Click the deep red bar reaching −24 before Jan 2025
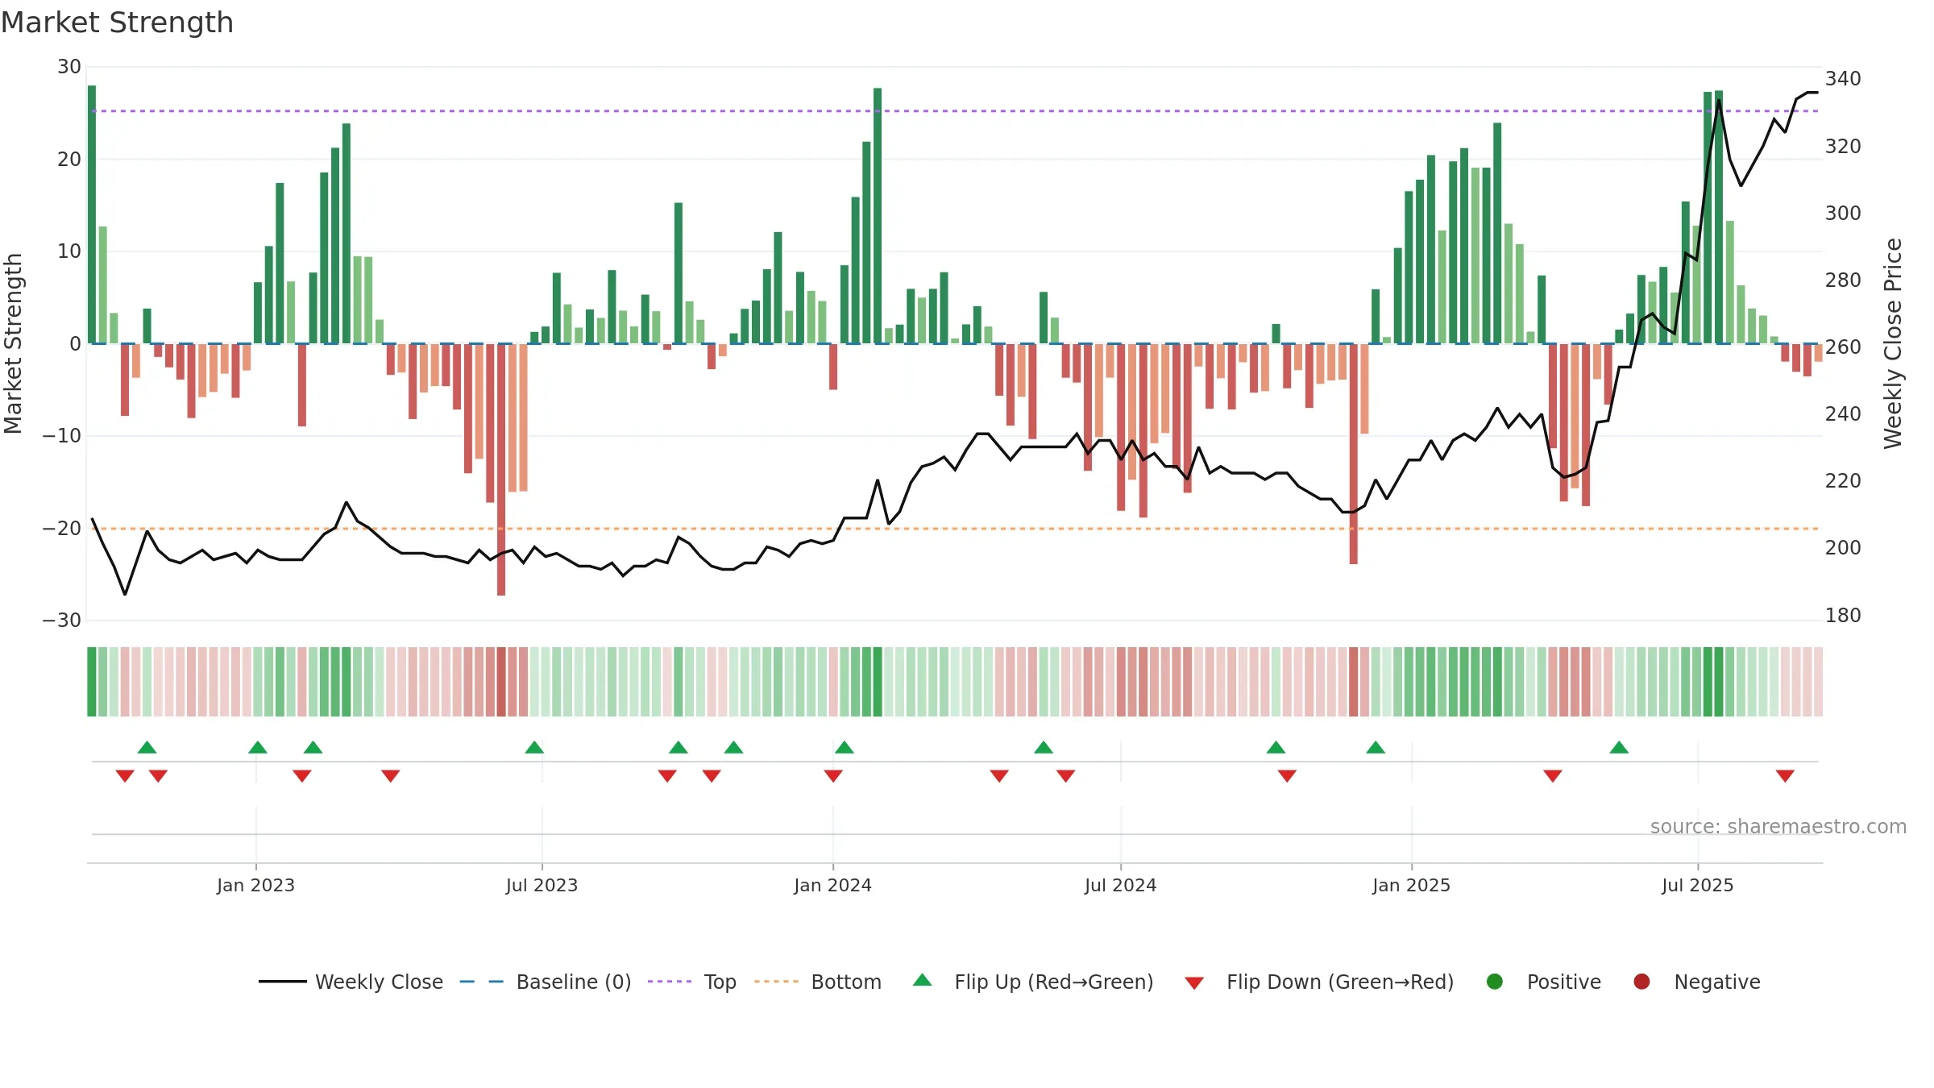The height and width of the screenshot is (1088, 1934). click(1354, 454)
